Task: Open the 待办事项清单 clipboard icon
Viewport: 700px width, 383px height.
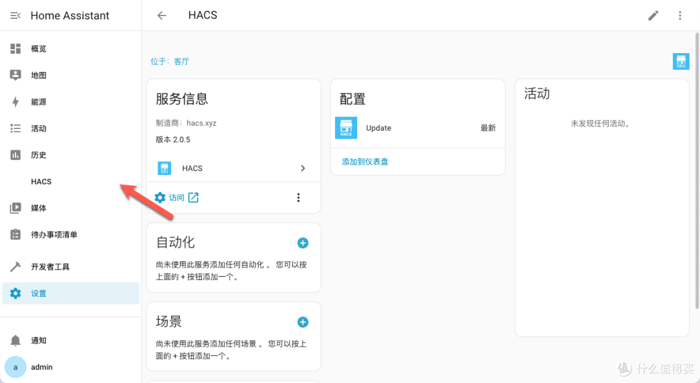Action: click(16, 235)
